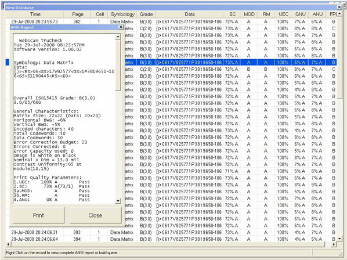This screenshot has height=260, width=347.
Task: Click 'Print Quality Parameters:' heading in report
Action: point(48,178)
